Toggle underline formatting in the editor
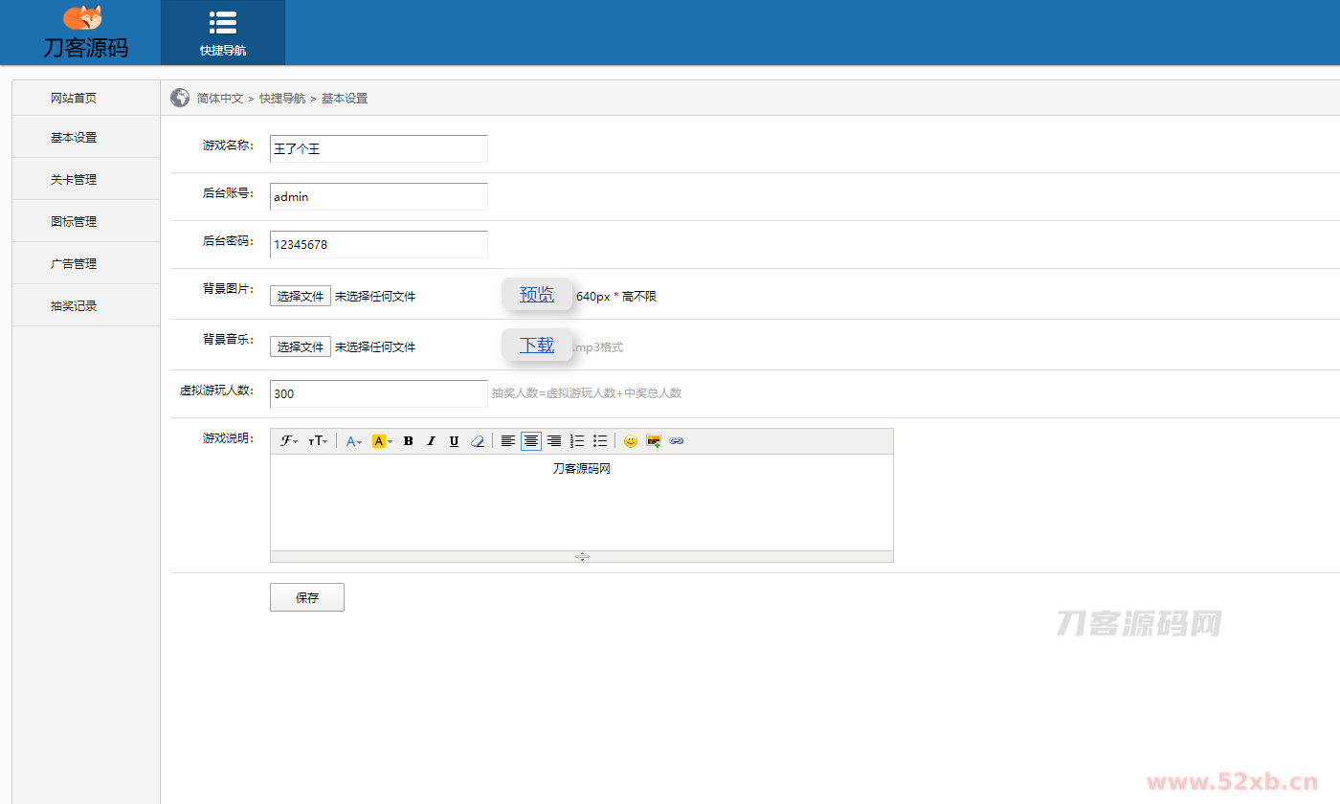 click(x=454, y=441)
